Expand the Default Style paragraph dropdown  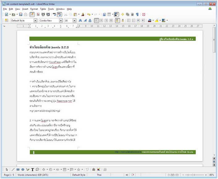pos(36,21)
